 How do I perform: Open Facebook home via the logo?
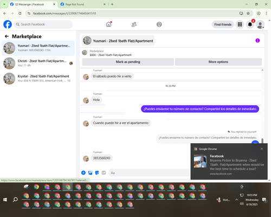pyautogui.click(x=8, y=24)
